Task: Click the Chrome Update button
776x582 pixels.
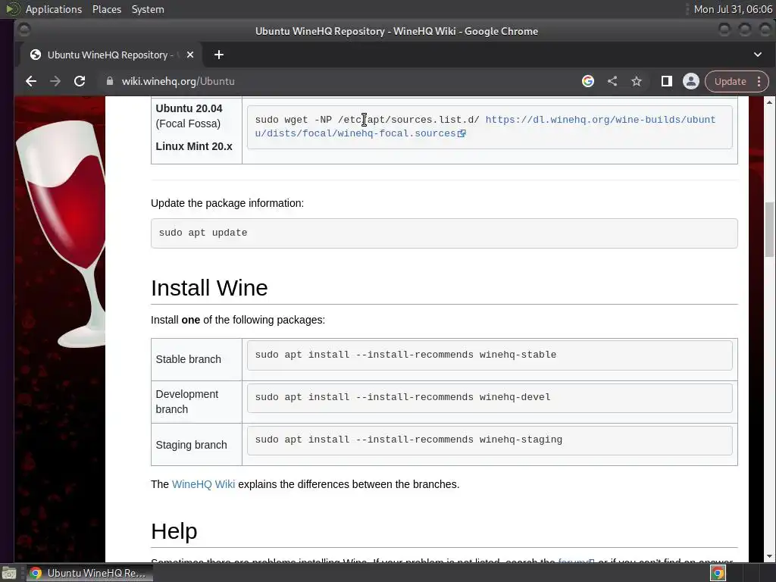Action: (730, 82)
